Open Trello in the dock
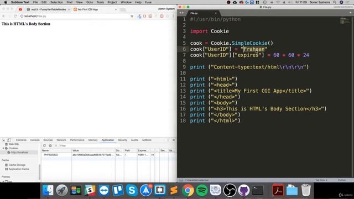Viewport: 354px width, 199px height. (x=118, y=190)
